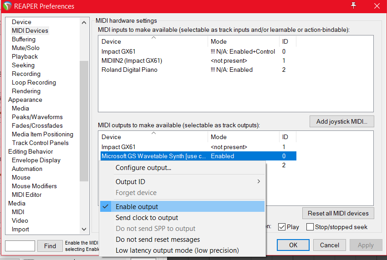Screen dimensions: 387x260
Task: Open the Mute/Solo preferences page
Action: (25, 48)
